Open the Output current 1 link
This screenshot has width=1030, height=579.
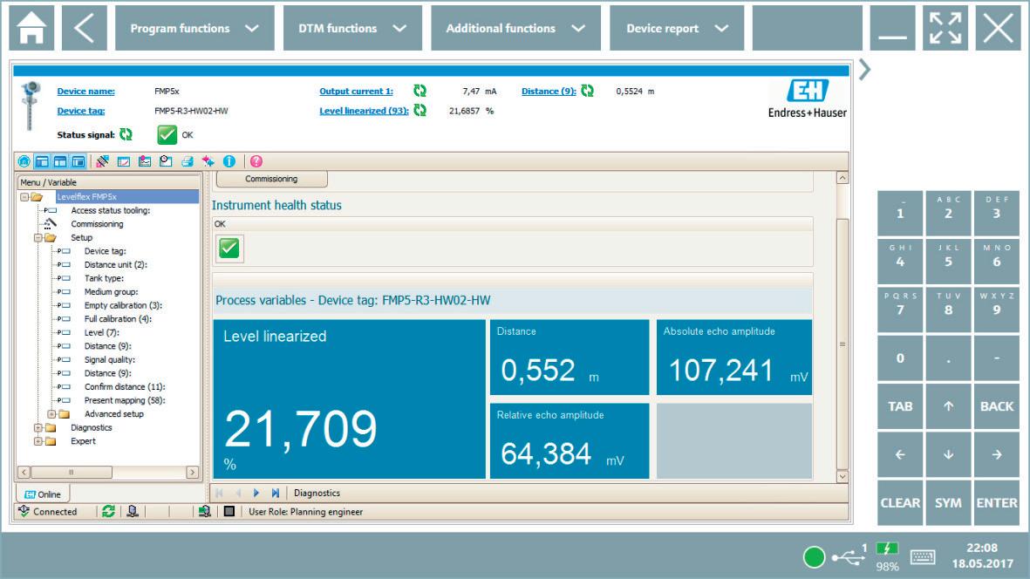coord(356,92)
